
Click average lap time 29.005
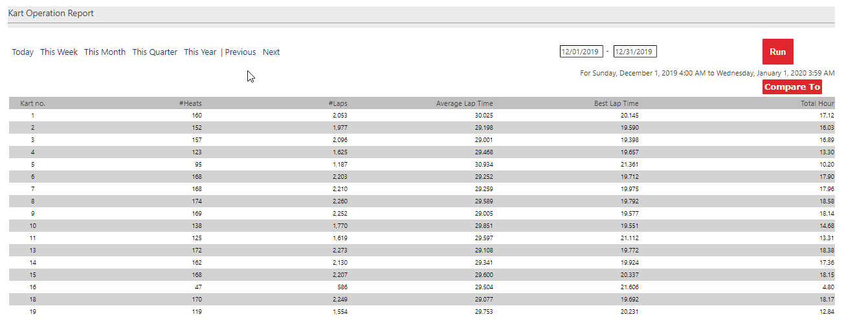(x=484, y=214)
